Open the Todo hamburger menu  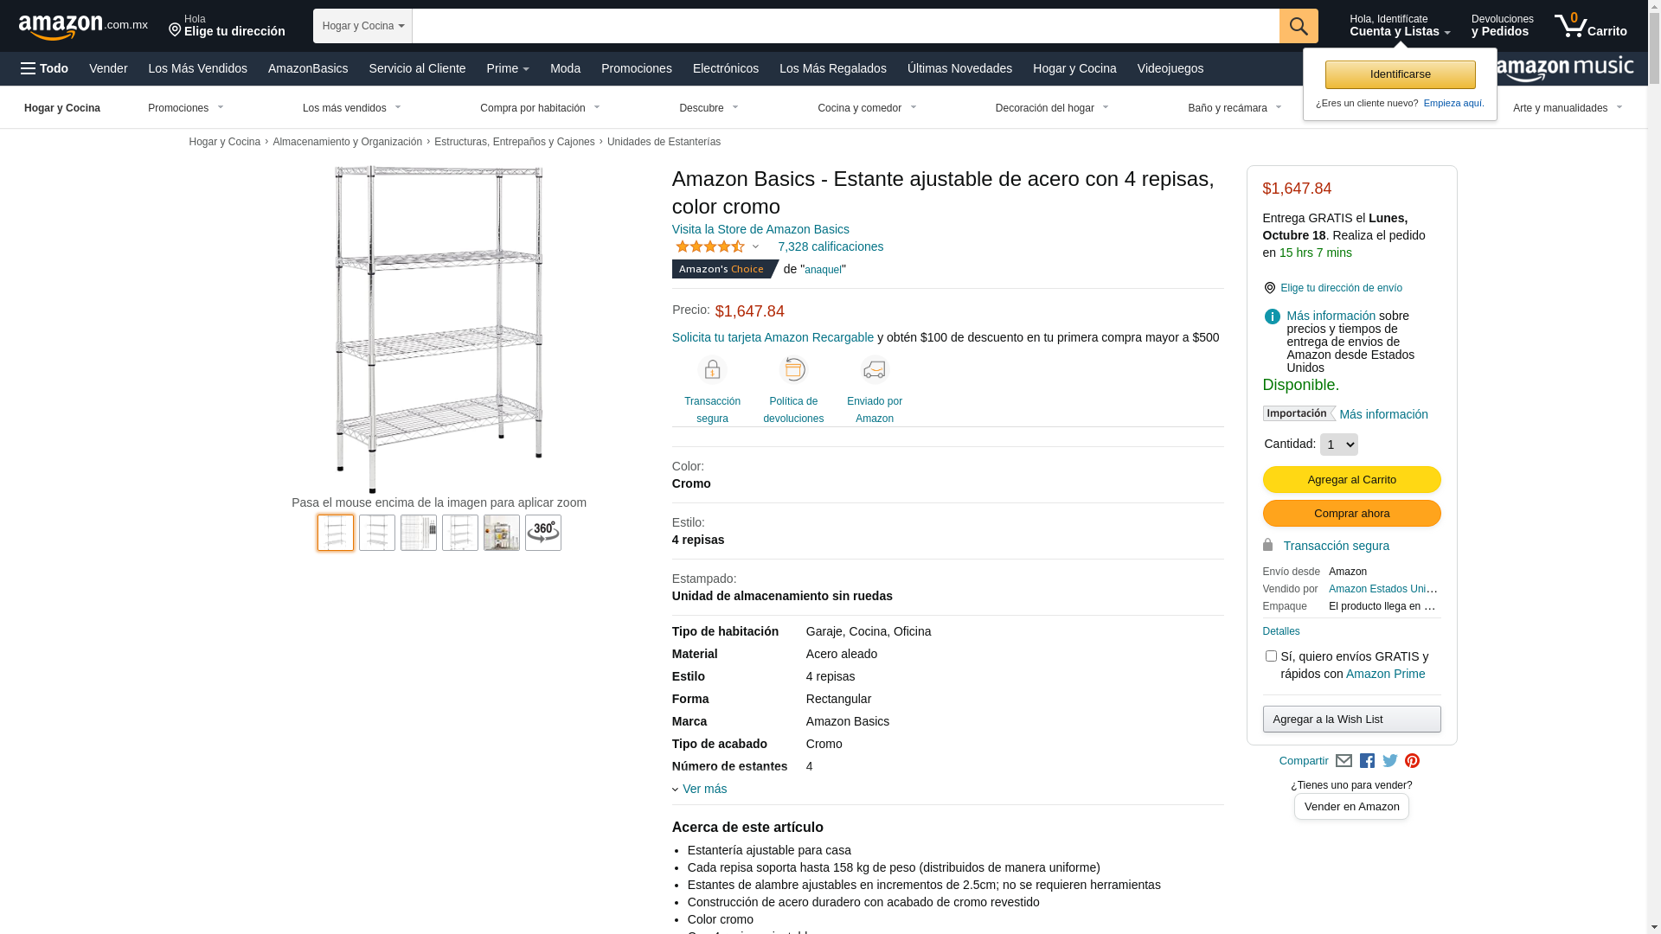point(45,68)
